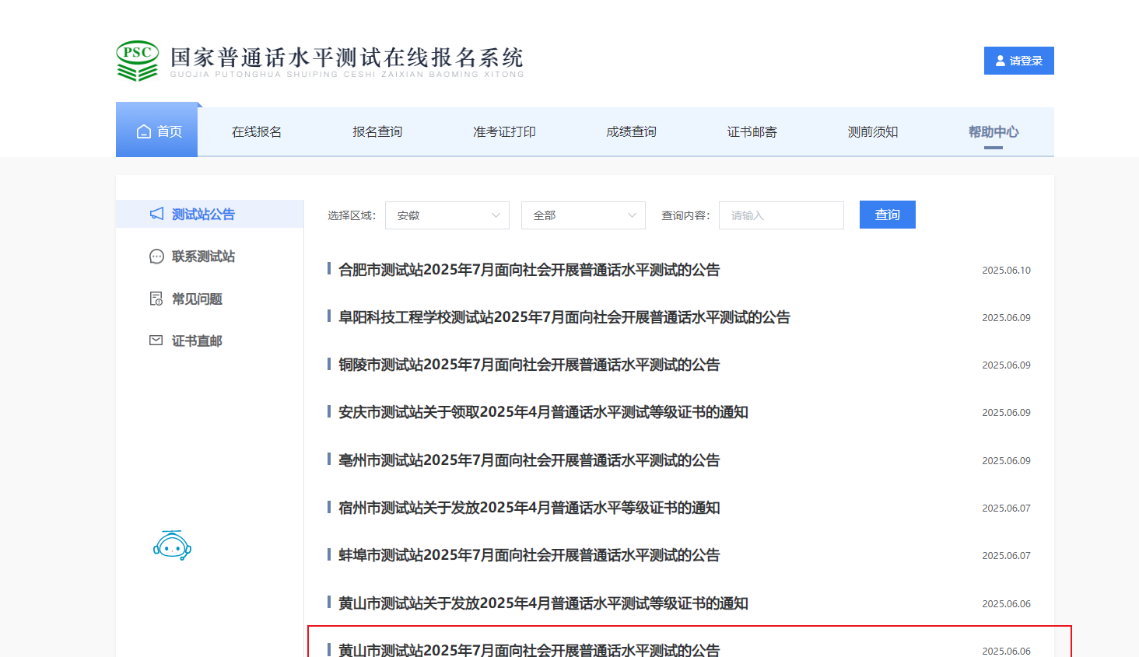
Task: Open 黄山市测试站2025年7月 announcement
Action: click(529, 649)
